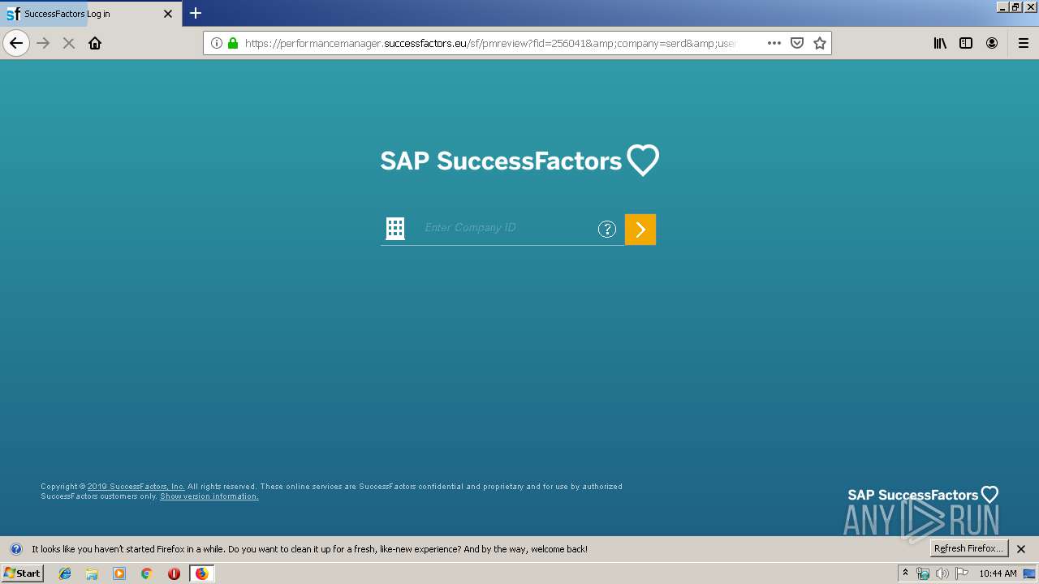Open Firefox hamburger menu
This screenshot has width=1039, height=584.
click(1024, 43)
